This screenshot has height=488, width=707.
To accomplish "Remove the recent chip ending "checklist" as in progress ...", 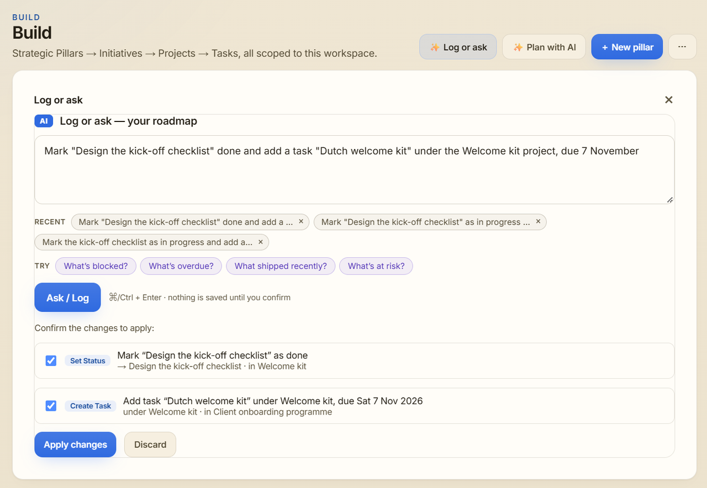I will (x=538, y=222).
